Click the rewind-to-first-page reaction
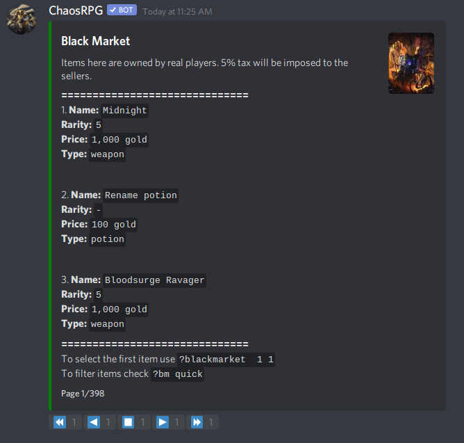This screenshot has height=443, width=464. click(x=65, y=422)
